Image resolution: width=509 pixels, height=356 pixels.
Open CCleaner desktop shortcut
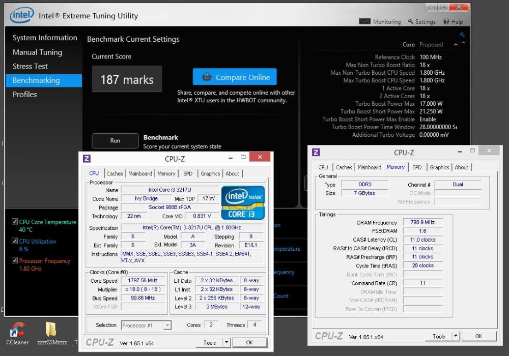pos(17,333)
